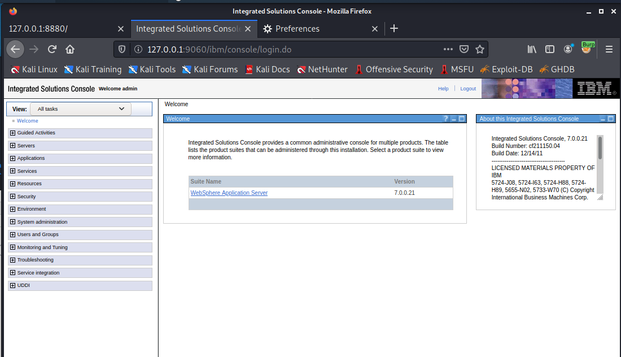Open the Burp extension icon in toolbar
Viewport: 621px width, 357px height.
[586, 49]
